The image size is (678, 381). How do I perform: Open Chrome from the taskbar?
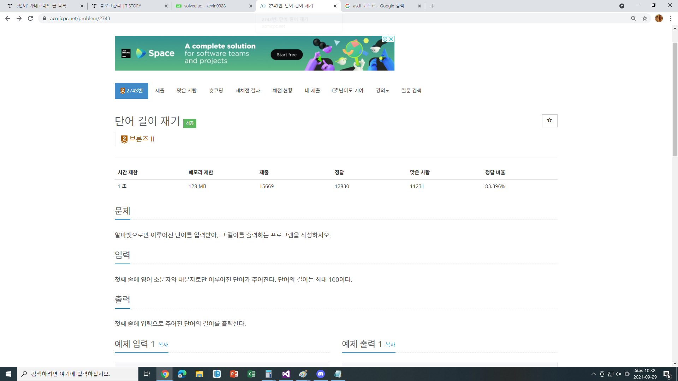[x=165, y=374]
